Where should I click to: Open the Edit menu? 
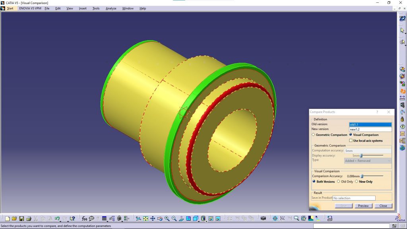(58, 8)
